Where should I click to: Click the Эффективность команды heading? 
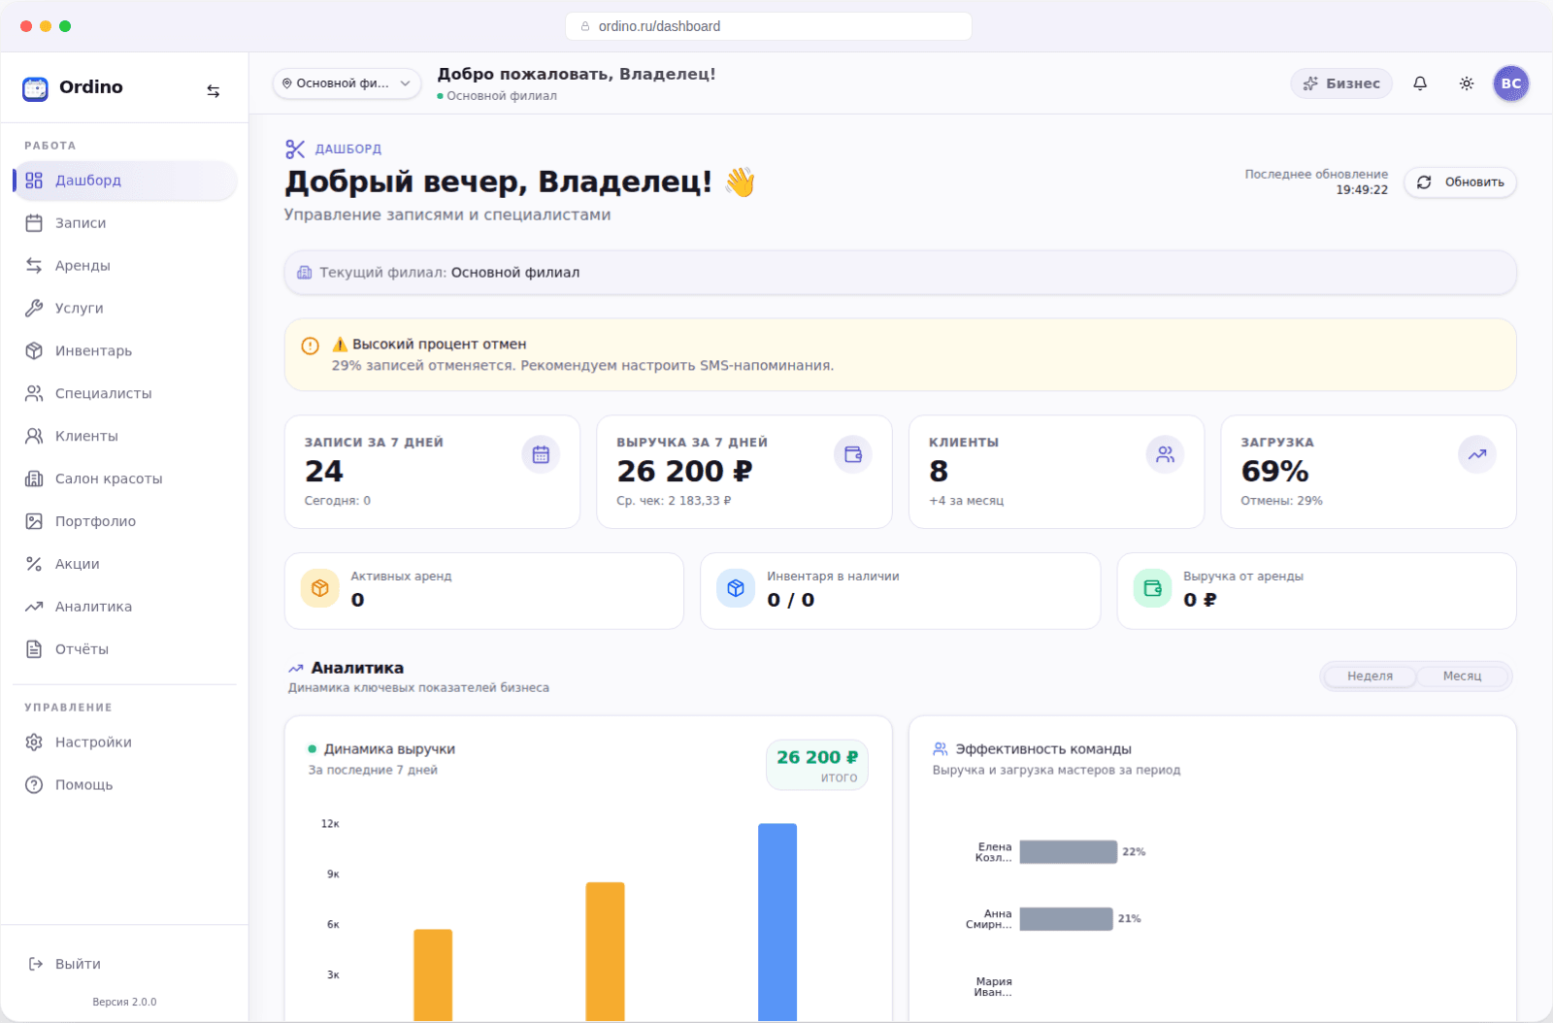click(1043, 749)
